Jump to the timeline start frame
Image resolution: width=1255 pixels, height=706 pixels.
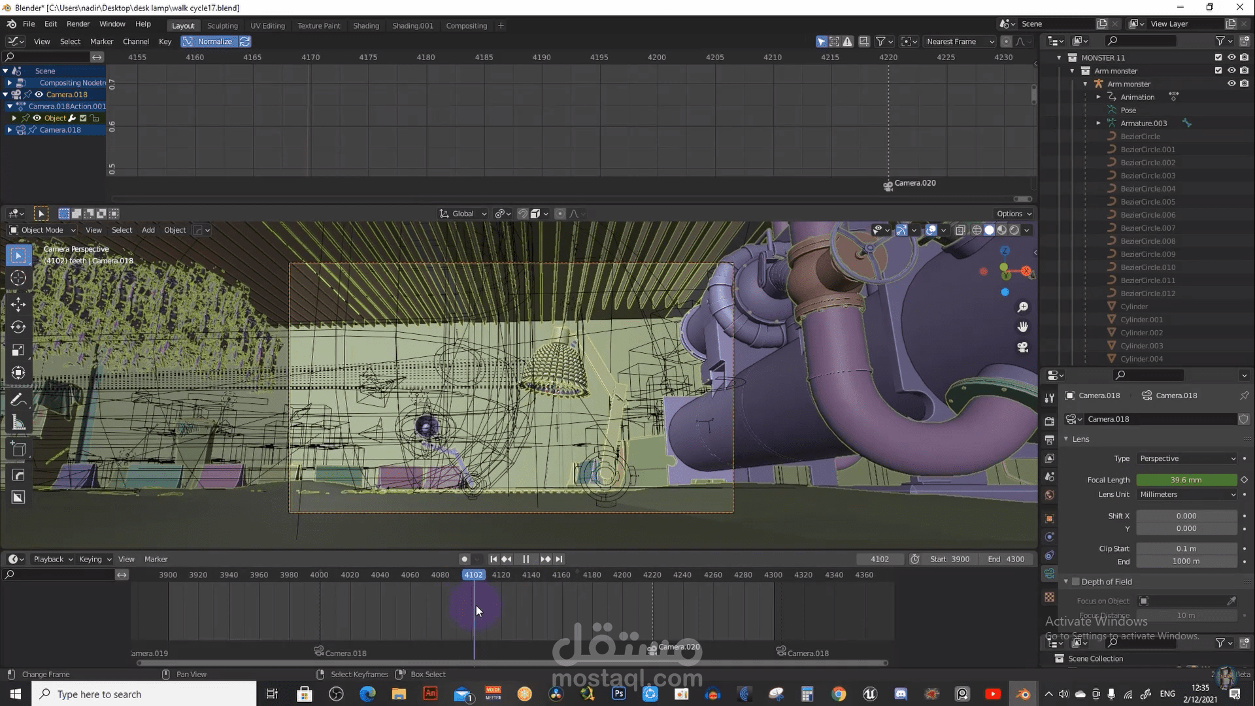494,559
